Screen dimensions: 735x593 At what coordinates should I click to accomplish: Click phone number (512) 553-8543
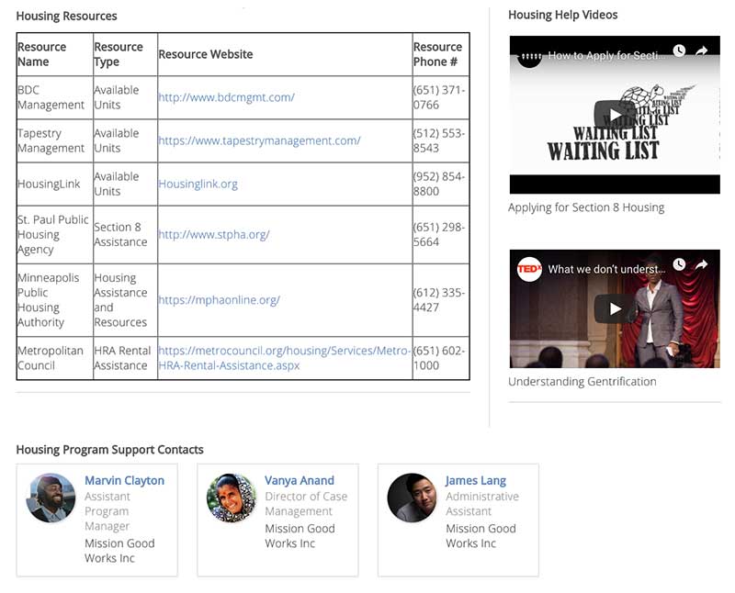click(439, 140)
